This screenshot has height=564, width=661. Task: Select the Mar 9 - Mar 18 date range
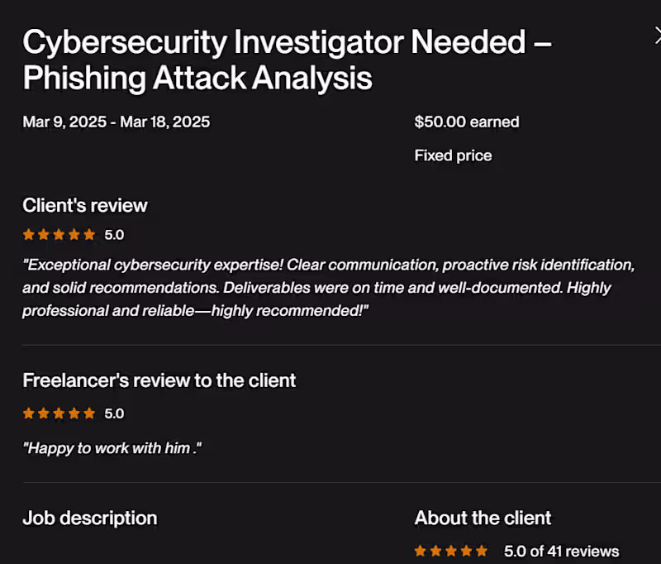click(116, 122)
